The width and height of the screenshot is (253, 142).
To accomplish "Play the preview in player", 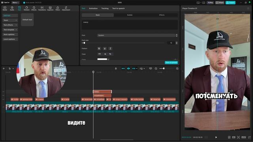I will pos(216,137).
